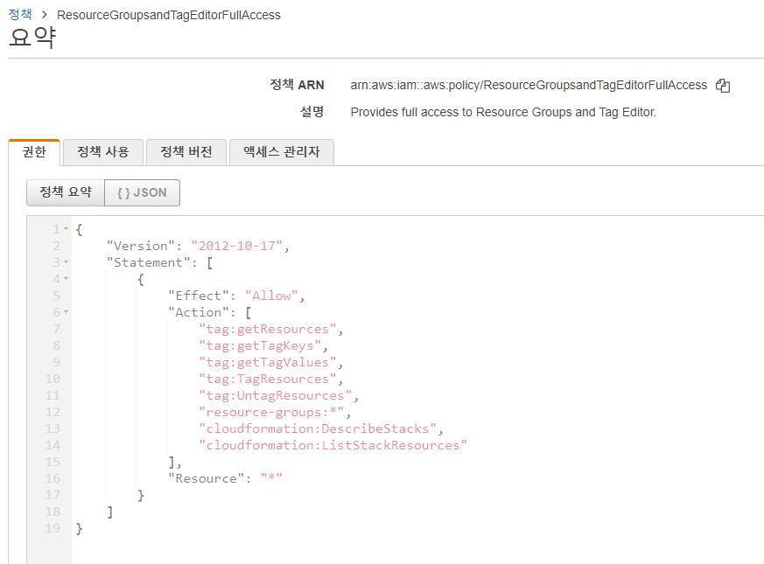This screenshot has width=764, height=564.
Task: Click the "tag:getResources" action line
Action: click(x=268, y=330)
